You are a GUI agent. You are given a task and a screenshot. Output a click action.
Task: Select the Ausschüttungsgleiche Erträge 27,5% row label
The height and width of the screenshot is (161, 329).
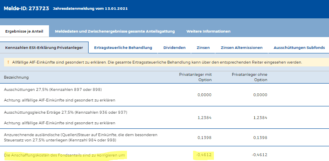point(66,112)
